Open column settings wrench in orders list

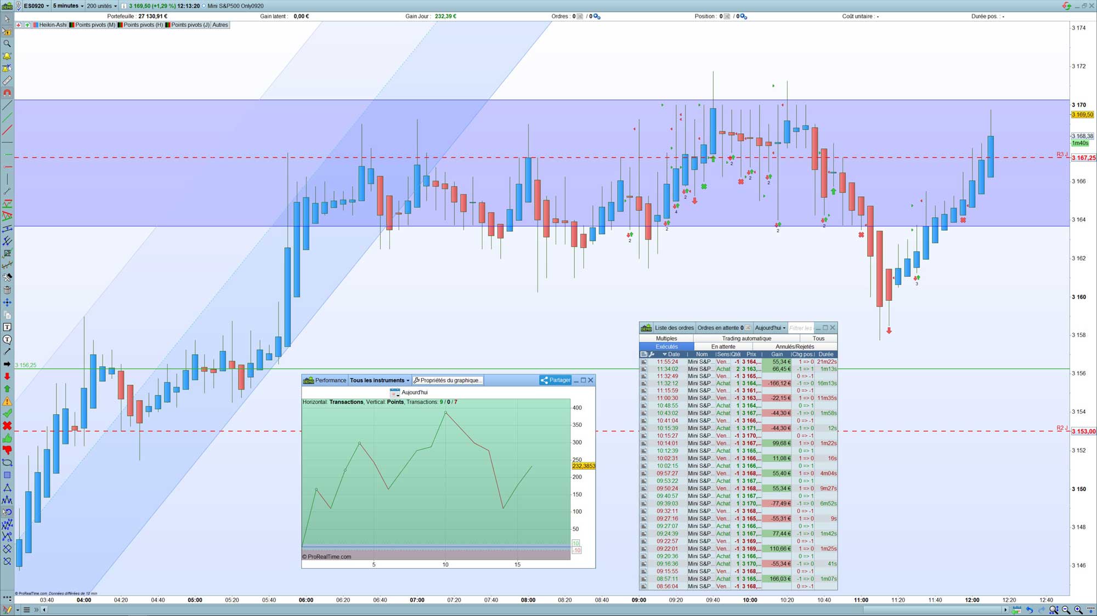pos(652,354)
